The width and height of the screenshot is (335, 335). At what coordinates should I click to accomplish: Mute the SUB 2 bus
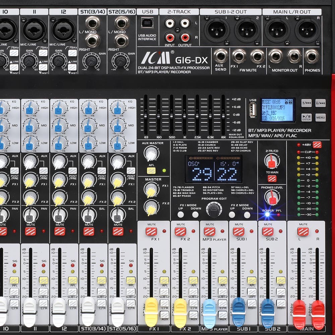point(267,231)
